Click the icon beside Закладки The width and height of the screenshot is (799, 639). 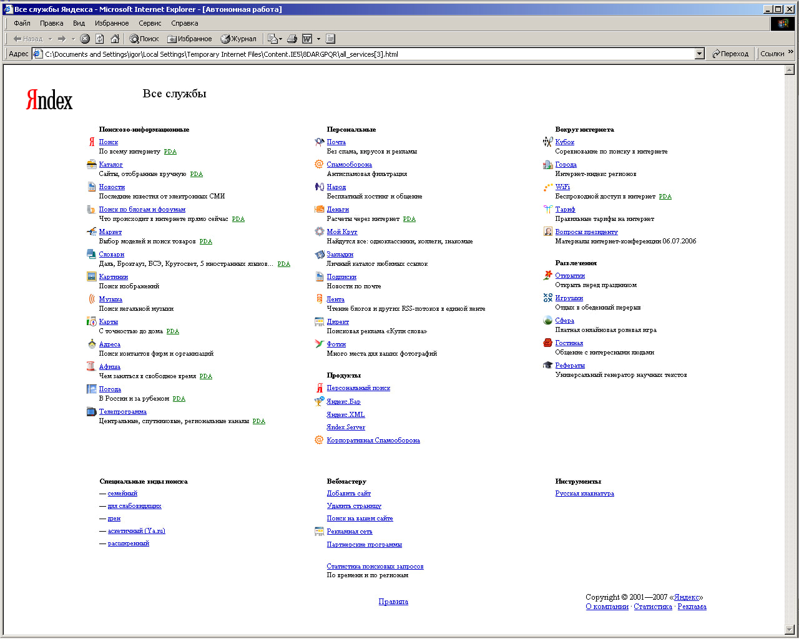click(320, 254)
